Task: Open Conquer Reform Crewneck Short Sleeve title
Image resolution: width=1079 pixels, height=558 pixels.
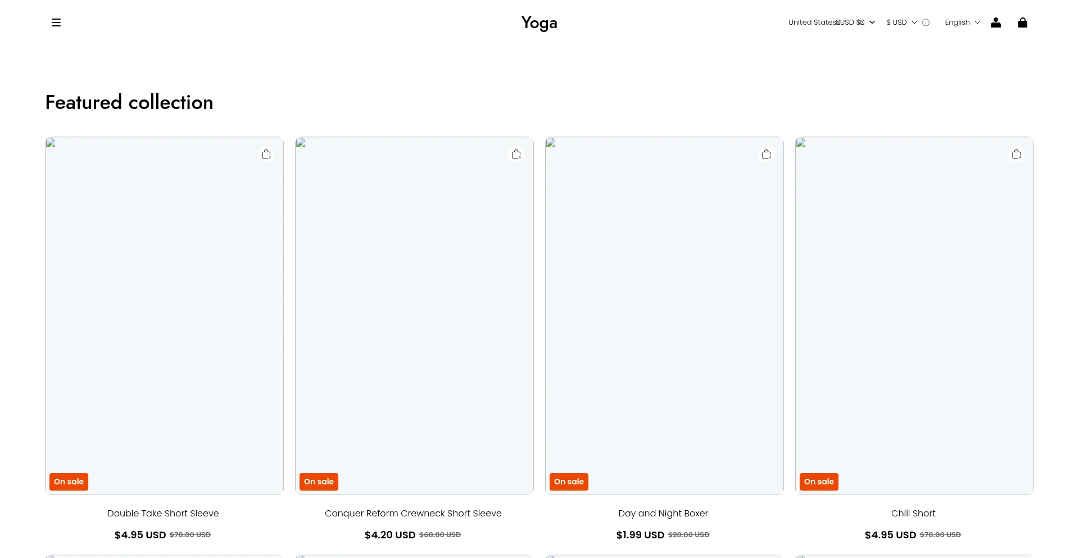Action: (413, 513)
